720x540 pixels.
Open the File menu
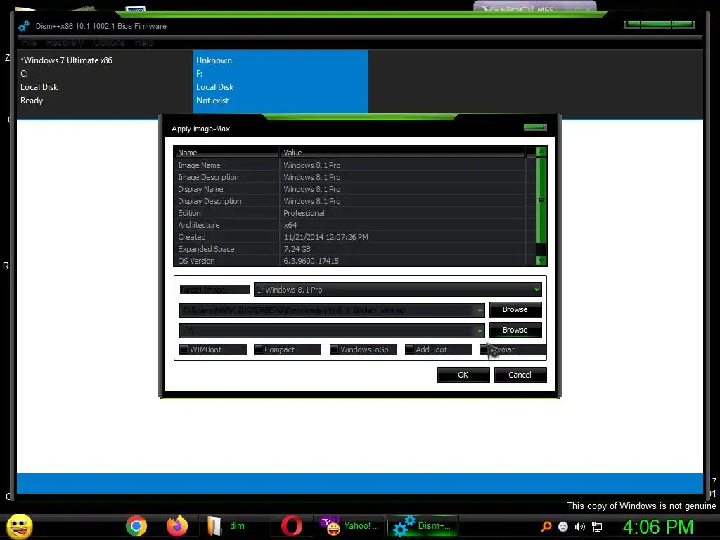pyautogui.click(x=29, y=43)
